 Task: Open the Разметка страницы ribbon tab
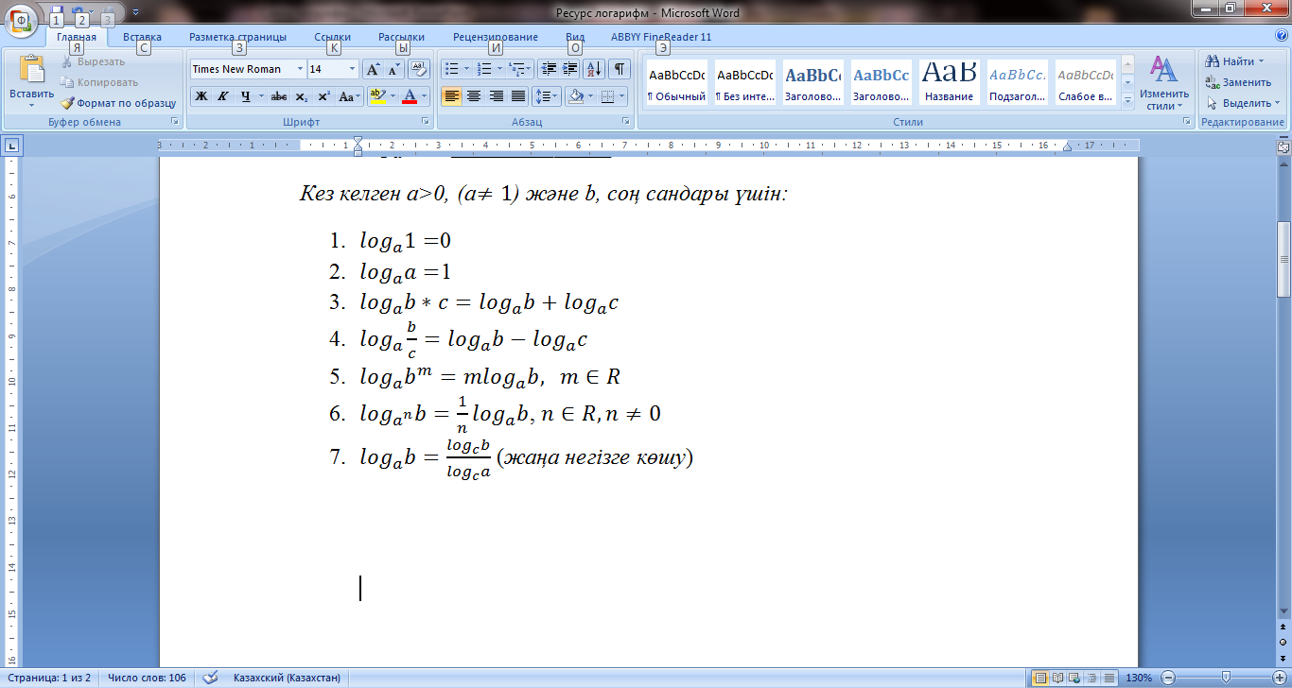pyautogui.click(x=237, y=37)
